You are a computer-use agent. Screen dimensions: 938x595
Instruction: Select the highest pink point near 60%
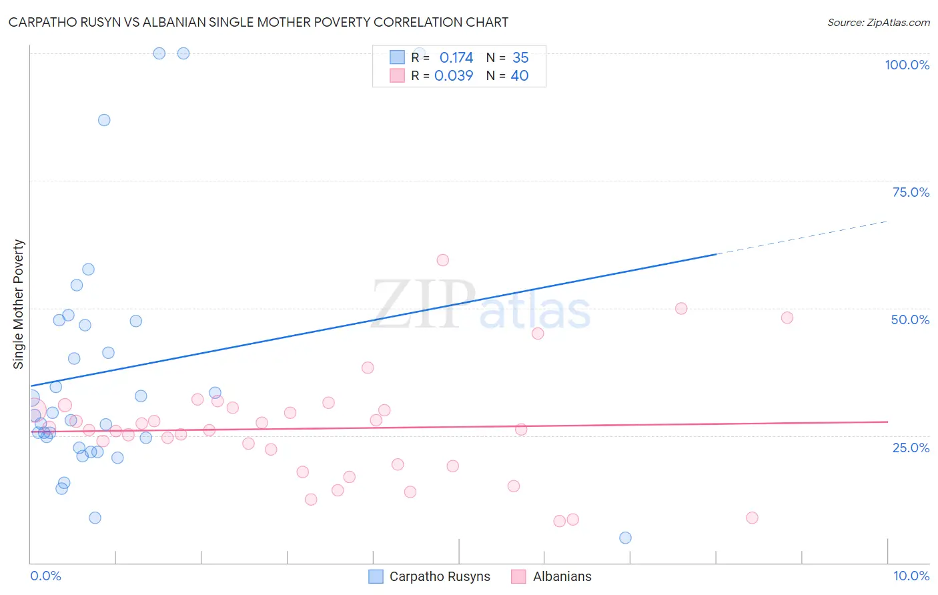point(442,260)
